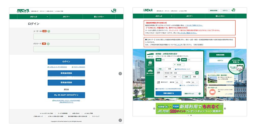Click My JR-EAST IDでログイン button
256x131 pixels.
tap(66, 95)
